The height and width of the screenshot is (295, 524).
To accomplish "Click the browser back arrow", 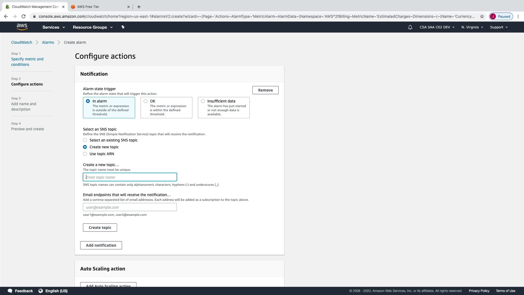I will coord(6,16).
